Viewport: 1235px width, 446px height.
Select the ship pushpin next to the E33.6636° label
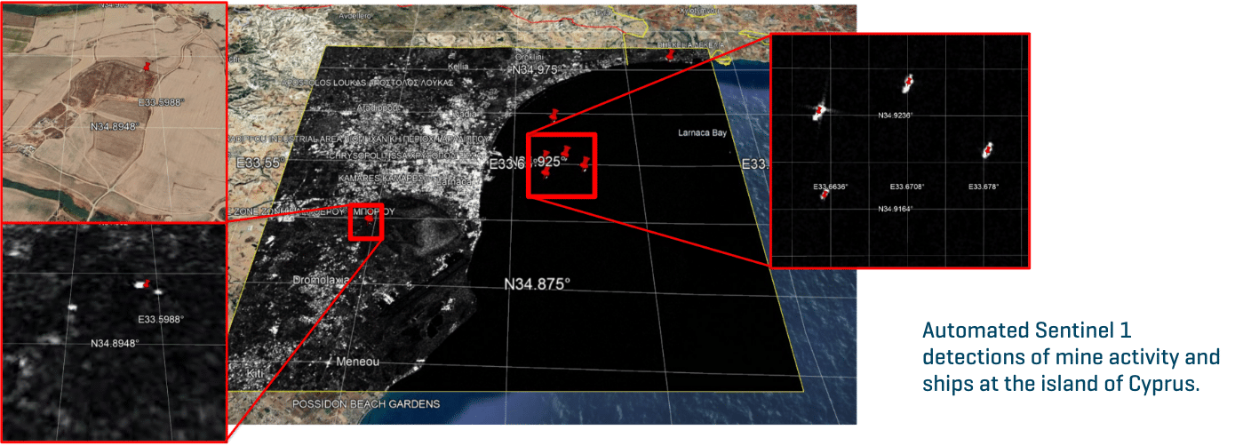(x=825, y=195)
